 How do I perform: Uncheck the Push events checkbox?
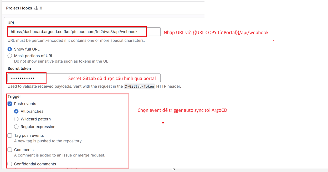[10, 104]
